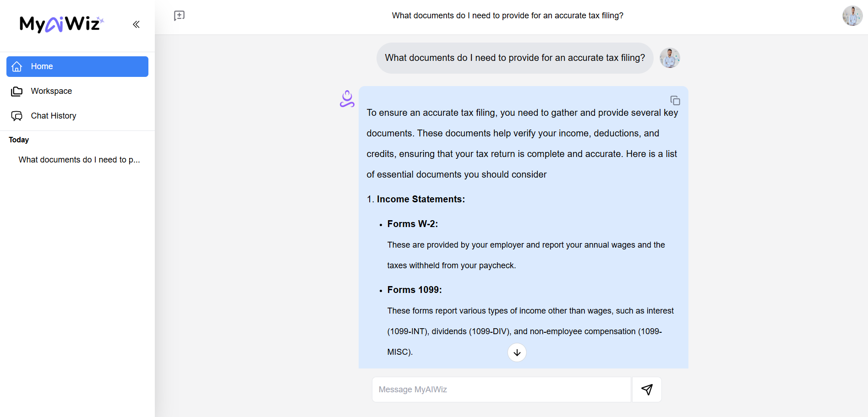868x417 pixels.
Task: Collapse the sidebar with double-chevron icon
Action: [136, 24]
